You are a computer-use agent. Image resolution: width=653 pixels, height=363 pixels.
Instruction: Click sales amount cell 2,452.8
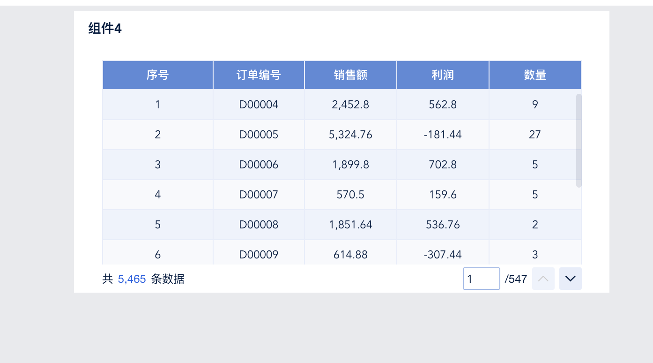pos(350,105)
